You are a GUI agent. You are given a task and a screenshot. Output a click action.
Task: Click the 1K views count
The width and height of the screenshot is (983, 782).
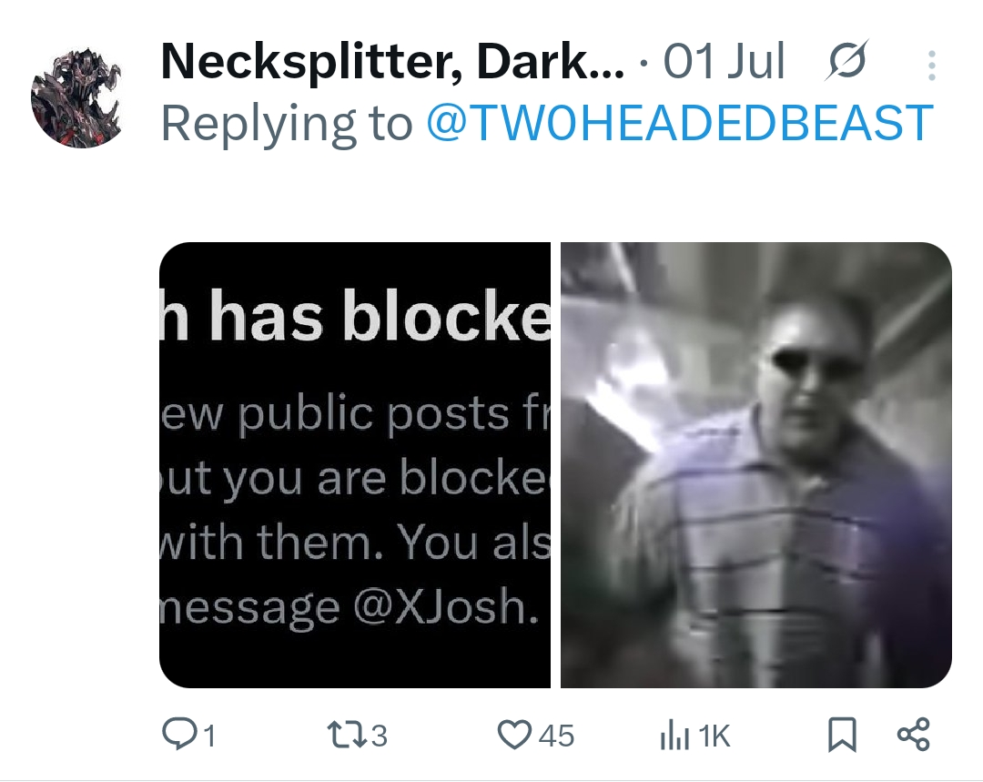(714, 736)
